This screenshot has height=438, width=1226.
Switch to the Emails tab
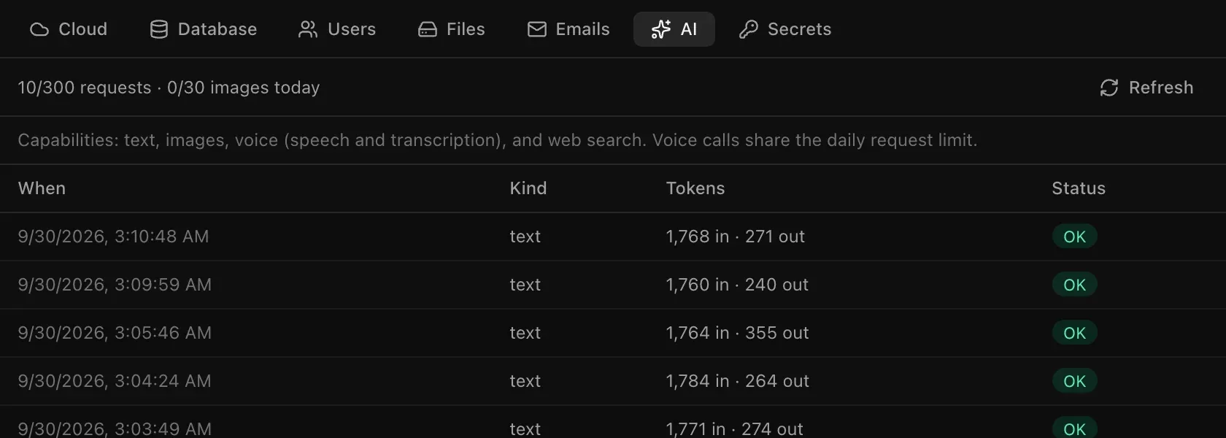point(568,29)
